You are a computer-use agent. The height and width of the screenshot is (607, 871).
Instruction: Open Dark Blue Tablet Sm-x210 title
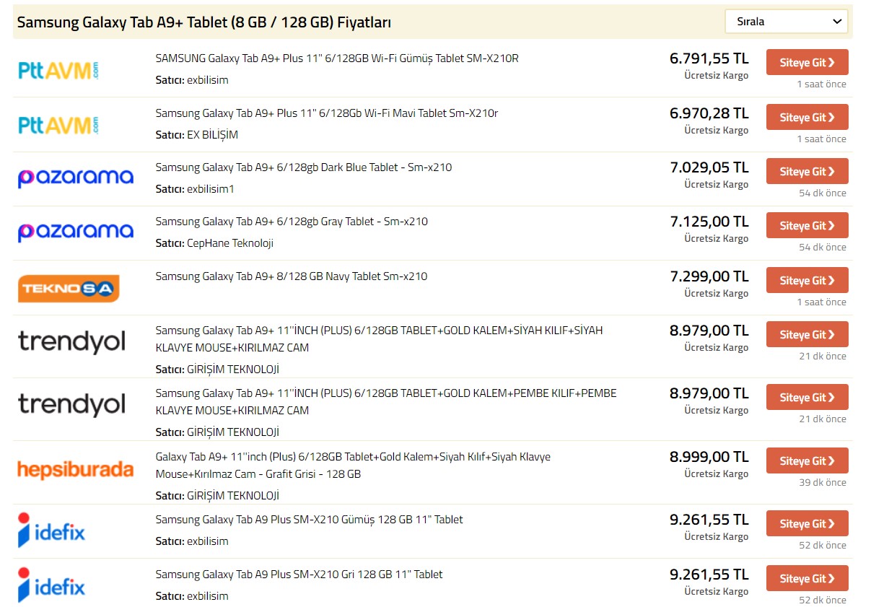click(x=304, y=167)
